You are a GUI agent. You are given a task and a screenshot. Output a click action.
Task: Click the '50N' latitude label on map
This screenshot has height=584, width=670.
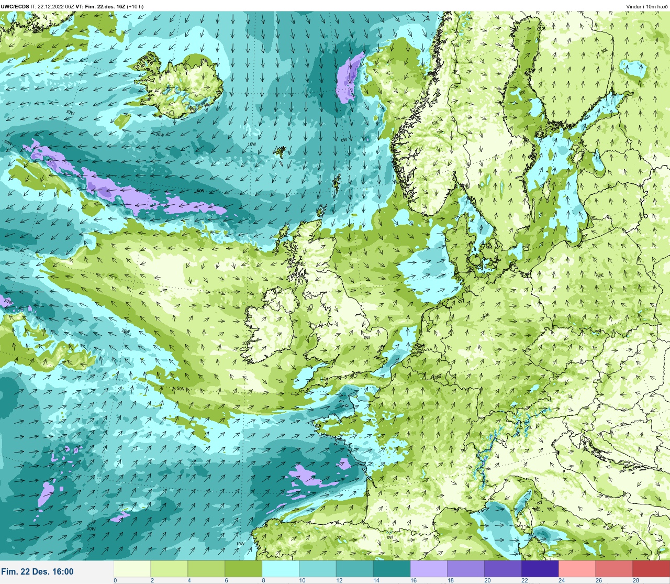coord(181,389)
